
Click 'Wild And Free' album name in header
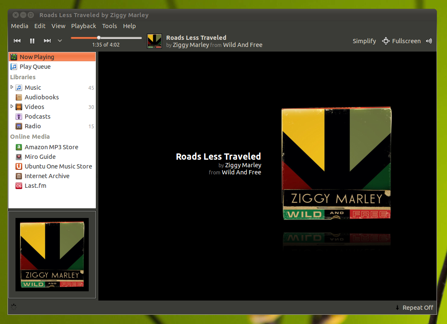[x=243, y=45]
